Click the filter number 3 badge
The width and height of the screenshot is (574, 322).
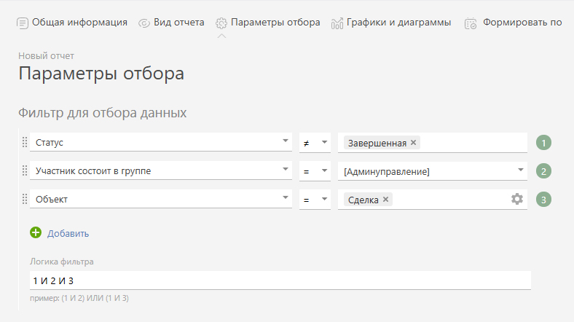pyautogui.click(x=543, y=200)
